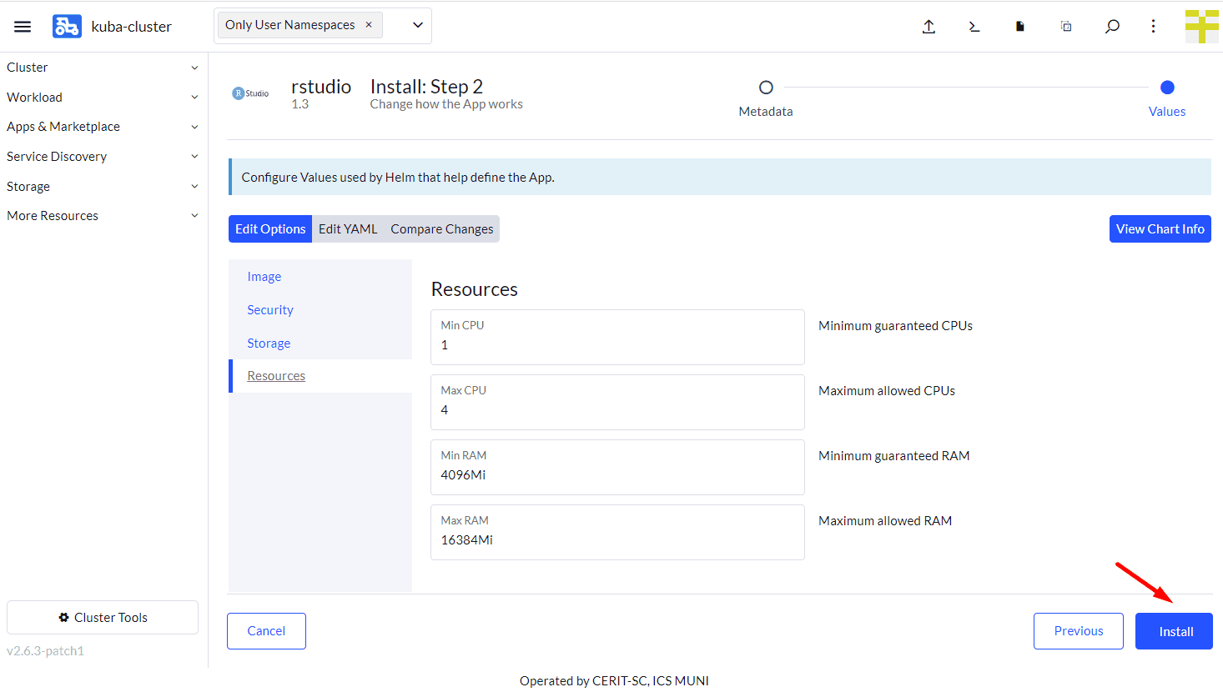Switch to the Compare Changes tab
The height and width of the screenshot is (692, 1223).
[x=441, y=228]
